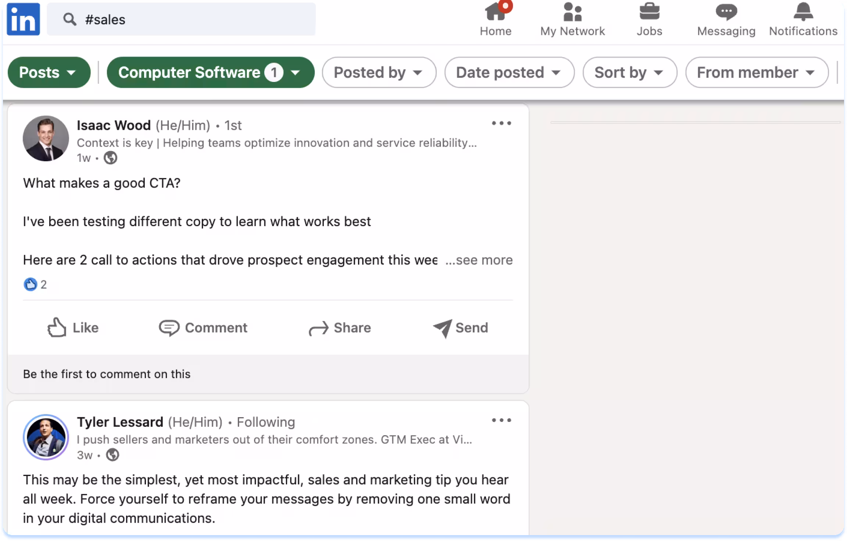Open three-dot menu on Isaac Wood's post
Image resolution: width=847 pixels, height=541 pixels.
pos(501,123)
